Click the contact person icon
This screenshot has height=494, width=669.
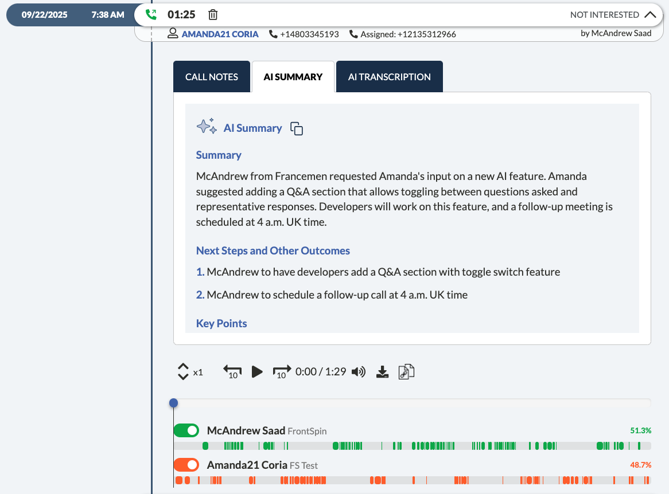tap(173, 33)
